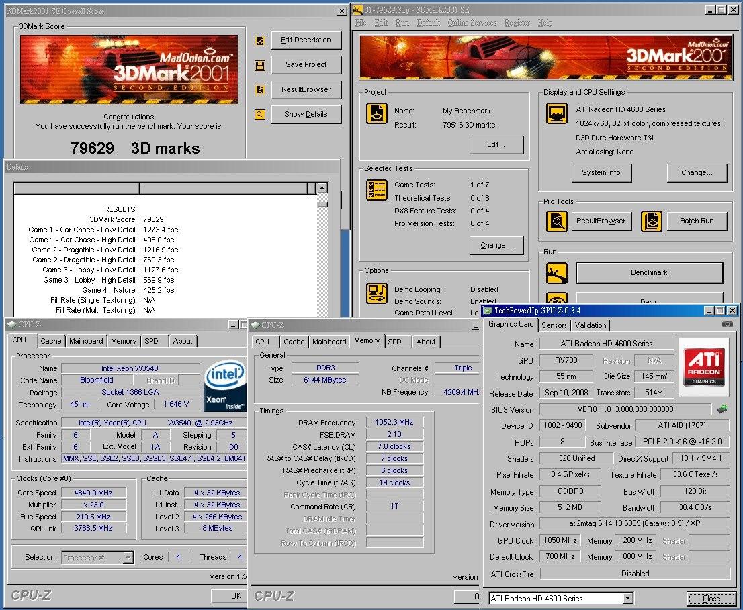The height and width of the screenshot is (610, 743).
Task: Click the Project icon in 3DMark window
Action: 377,113
